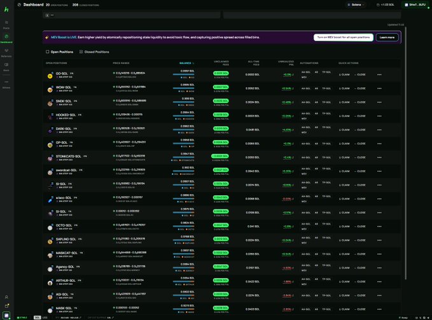Turn on MEV boost for all open positions

[344, 37]
